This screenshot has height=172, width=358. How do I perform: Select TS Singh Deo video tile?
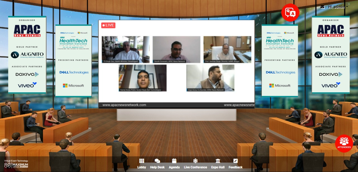126,49
